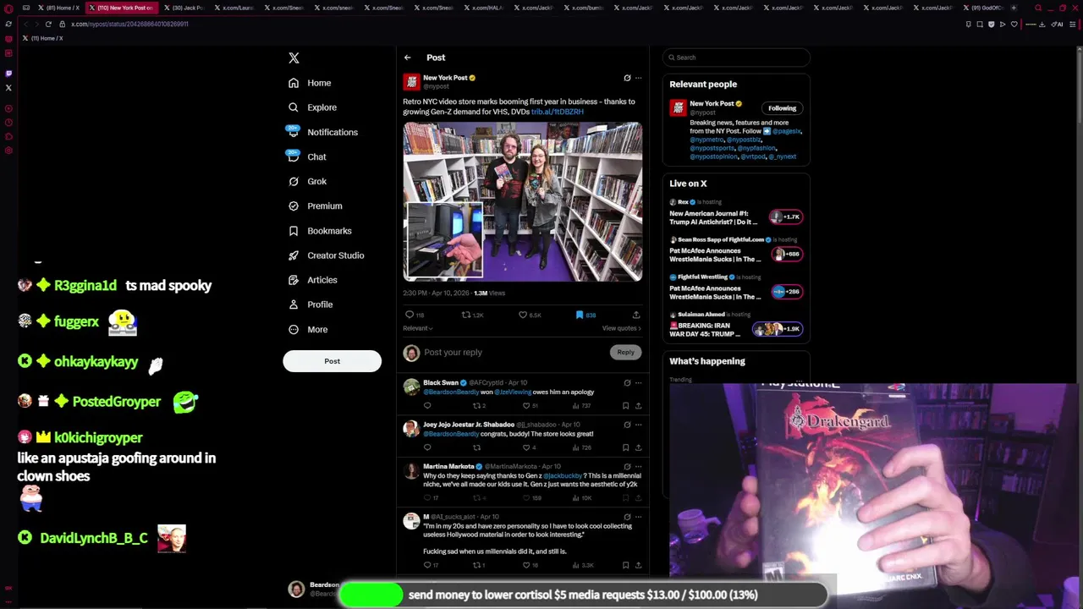The width and height of the screenshot is (1083, 609).
Task: Bookmark Black Swan's reply
Action: point(625,405)
